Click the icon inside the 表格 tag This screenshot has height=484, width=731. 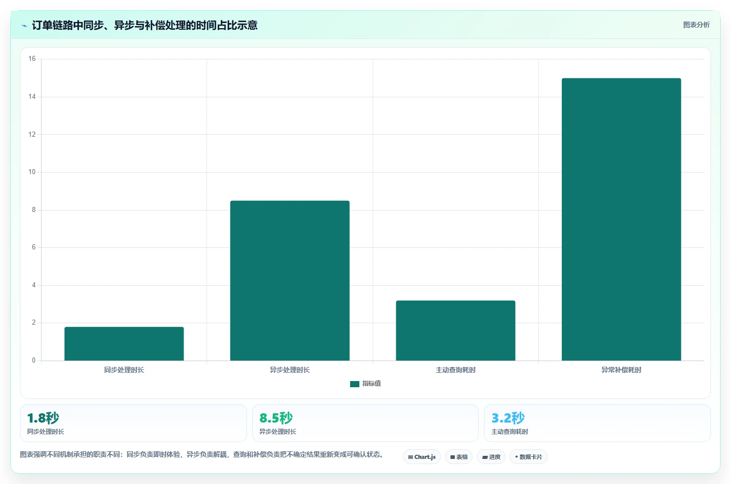453,457
